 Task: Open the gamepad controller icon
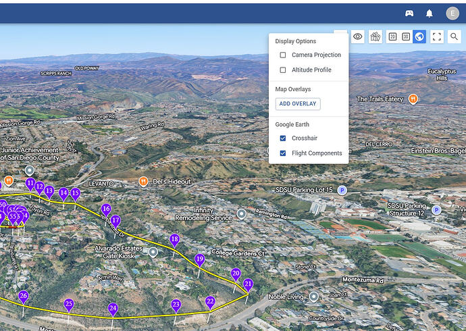pos(409,14)
